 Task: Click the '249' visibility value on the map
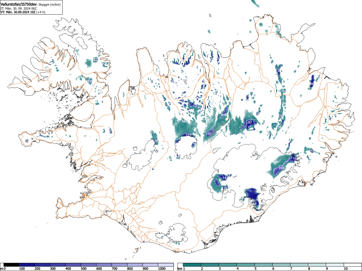(184, 121)
